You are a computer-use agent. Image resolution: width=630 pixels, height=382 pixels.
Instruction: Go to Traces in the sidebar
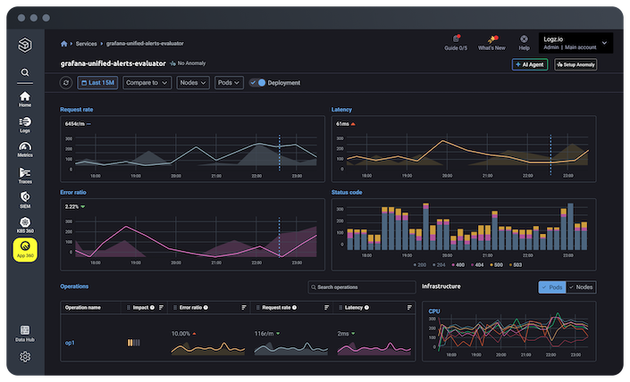pyautogui.click(x=25, y=175)
